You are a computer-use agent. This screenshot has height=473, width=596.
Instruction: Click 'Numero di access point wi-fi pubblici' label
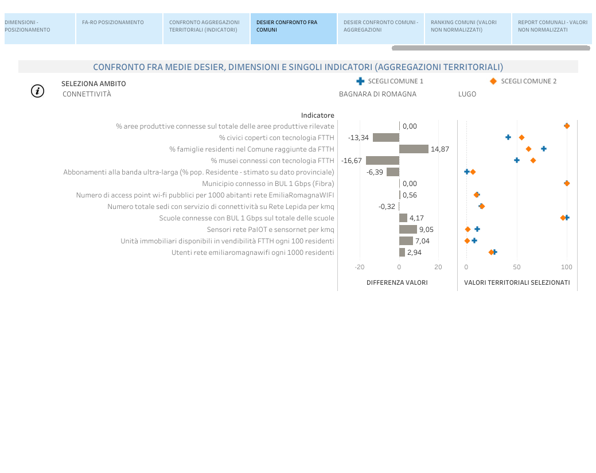205,195
